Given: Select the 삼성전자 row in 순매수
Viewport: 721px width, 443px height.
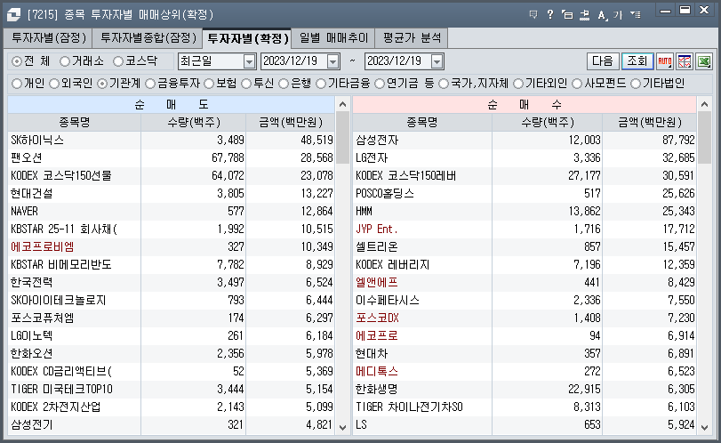Looking at the screenshot, I should click(525, 141).
